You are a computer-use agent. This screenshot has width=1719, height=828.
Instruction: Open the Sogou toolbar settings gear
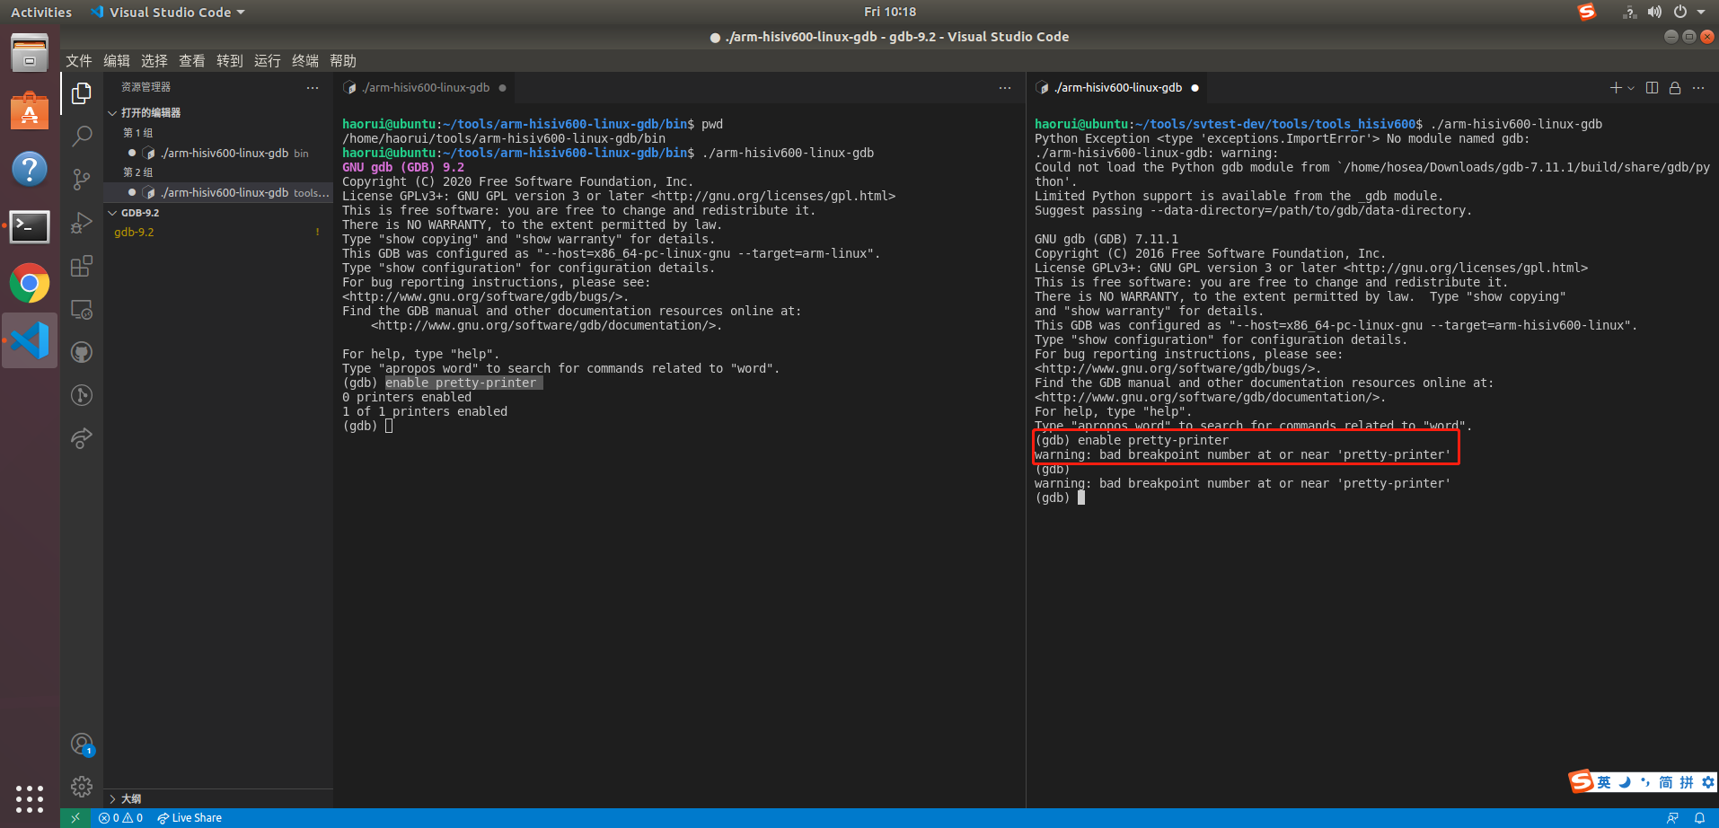1708,782
